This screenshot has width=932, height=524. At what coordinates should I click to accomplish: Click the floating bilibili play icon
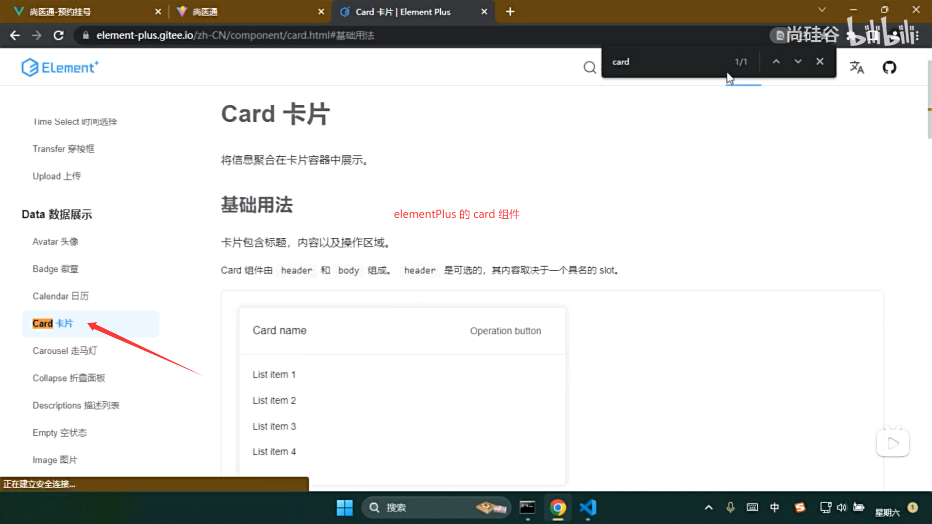tap(893, 442)
